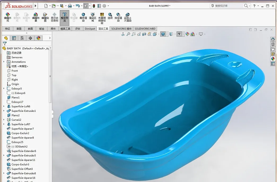The height and width of the screenshot is (182, 277).
Task: Choose 渲染区域 render region tool
Action: tap(93, 17)
